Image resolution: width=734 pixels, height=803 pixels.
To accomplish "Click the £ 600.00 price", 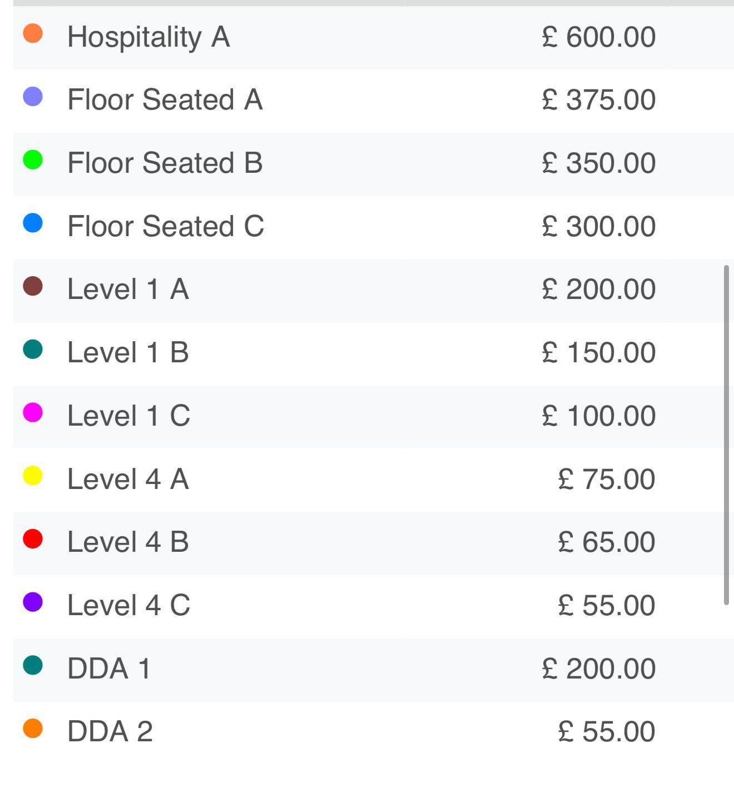I will pyautogui.click(x=598, y=38).
